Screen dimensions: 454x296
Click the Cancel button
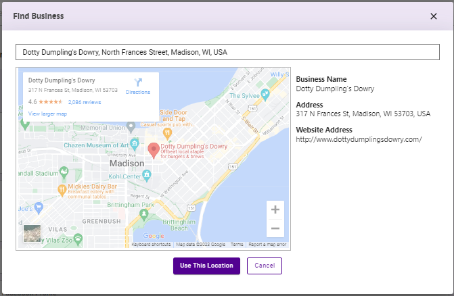tap(265, 266)
